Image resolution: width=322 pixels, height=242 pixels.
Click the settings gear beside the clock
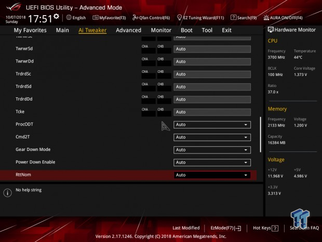[x=56, y=16]
